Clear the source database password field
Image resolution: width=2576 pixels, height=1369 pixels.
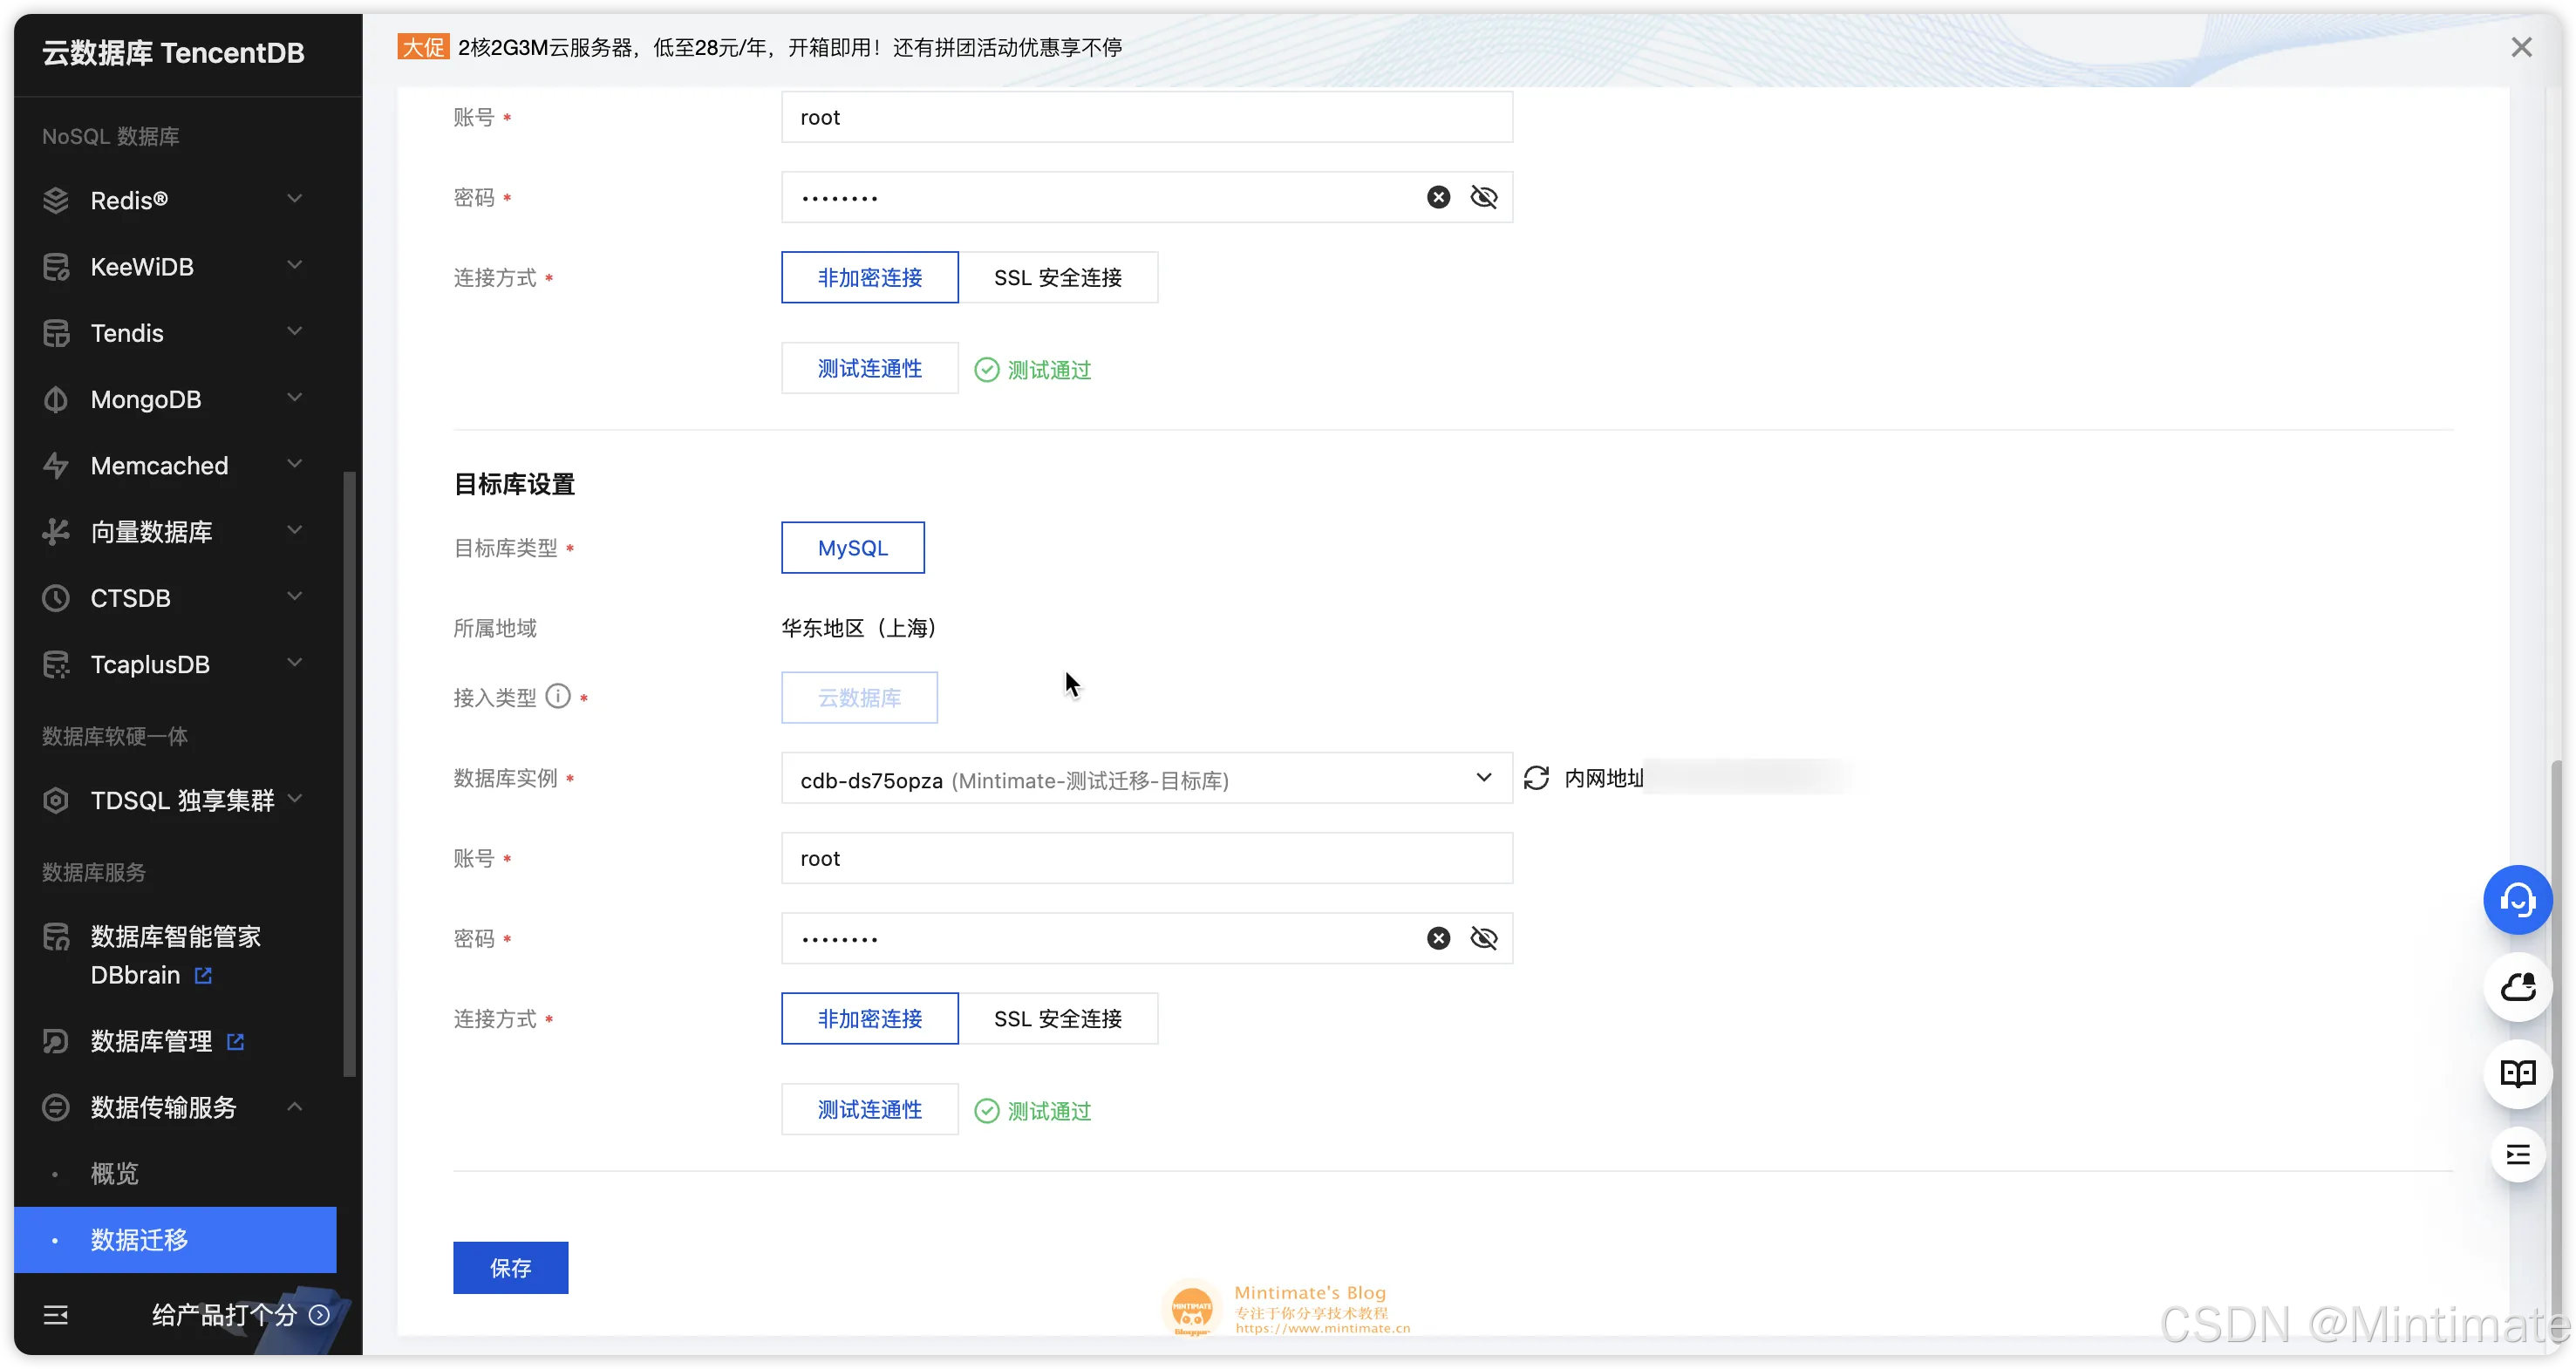[1438, 197]
